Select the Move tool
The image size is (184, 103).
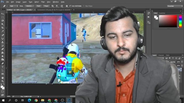click(x=3, y=14)
